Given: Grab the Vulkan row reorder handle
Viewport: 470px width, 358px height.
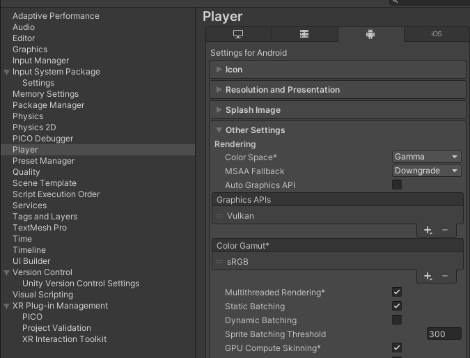Looking at the screenshot, I should click(x=219, y=216).
